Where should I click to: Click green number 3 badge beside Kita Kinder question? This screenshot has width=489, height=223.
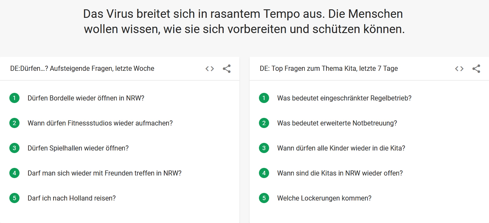[x=264, y=148]
